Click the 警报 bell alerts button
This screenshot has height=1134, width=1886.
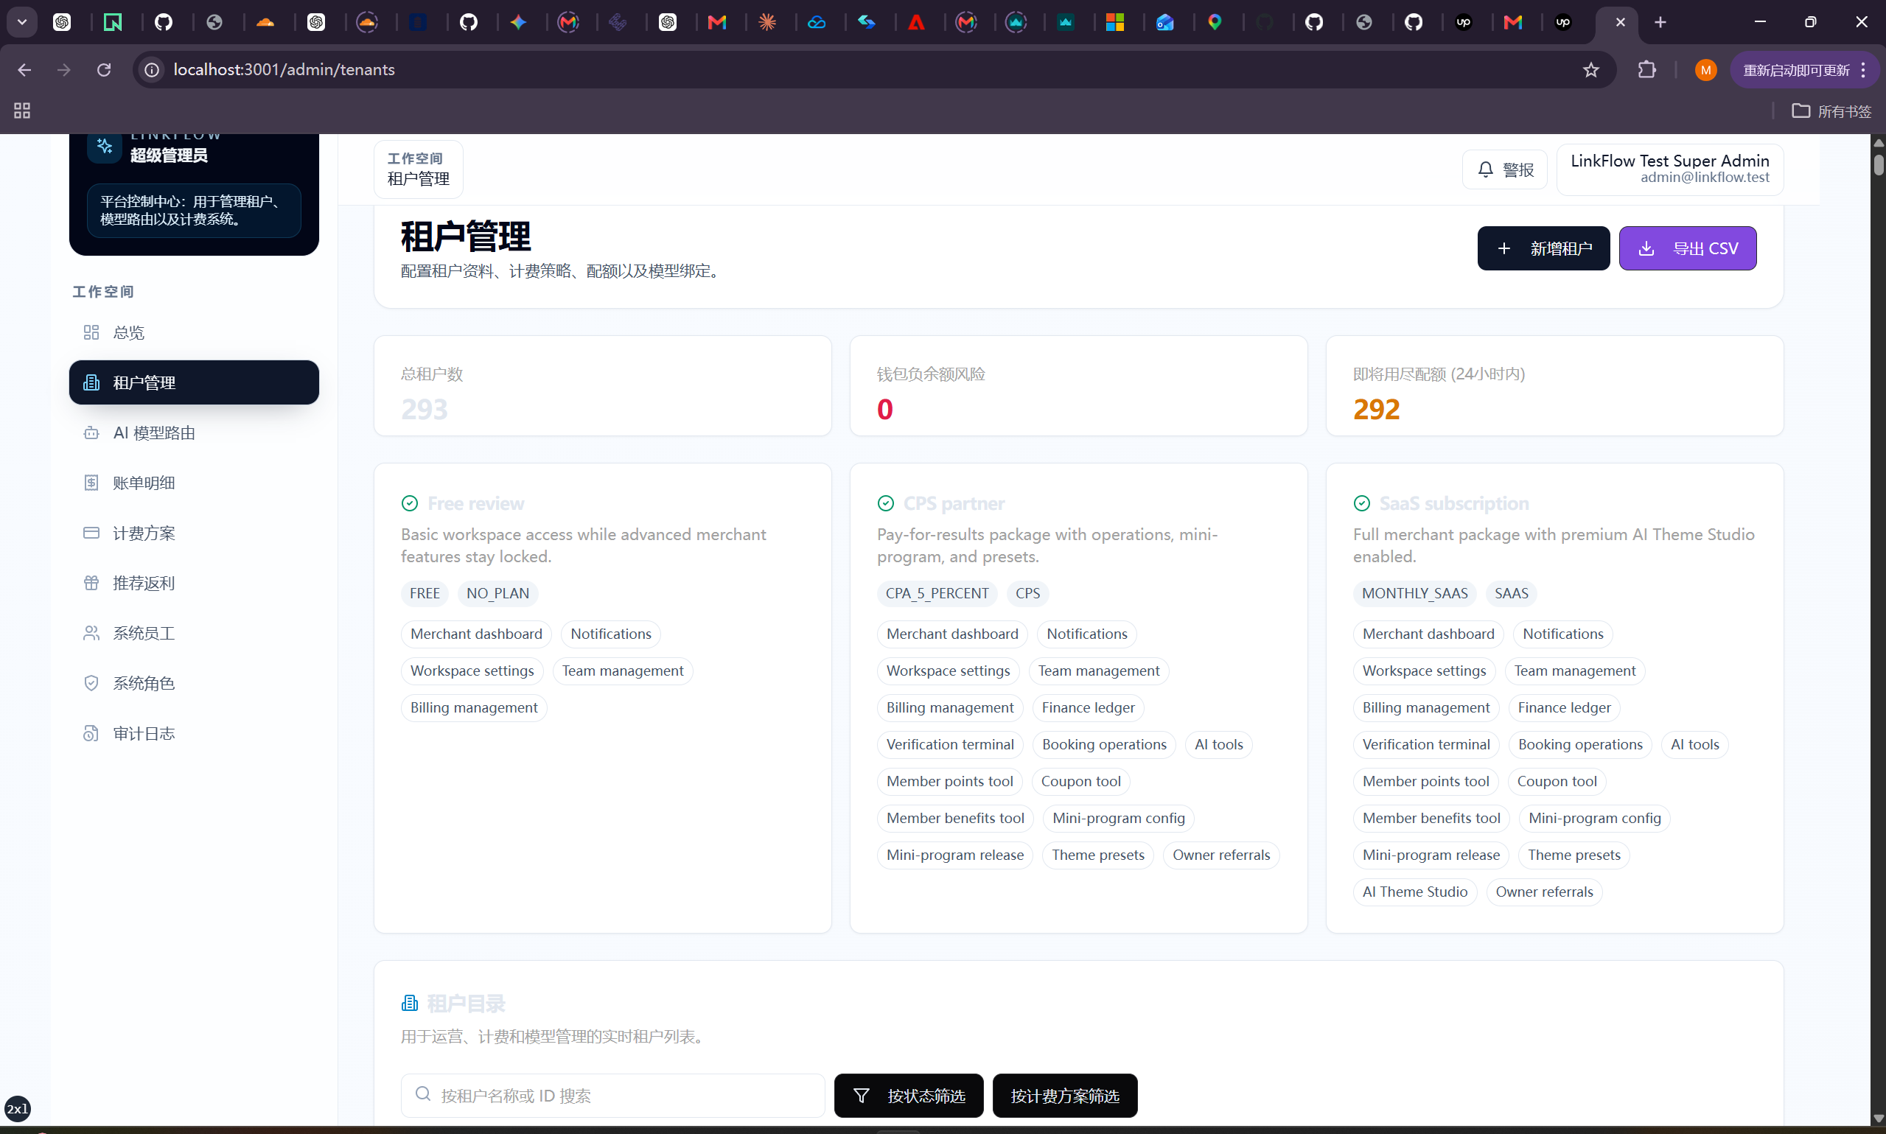[x=1504, y=169]
